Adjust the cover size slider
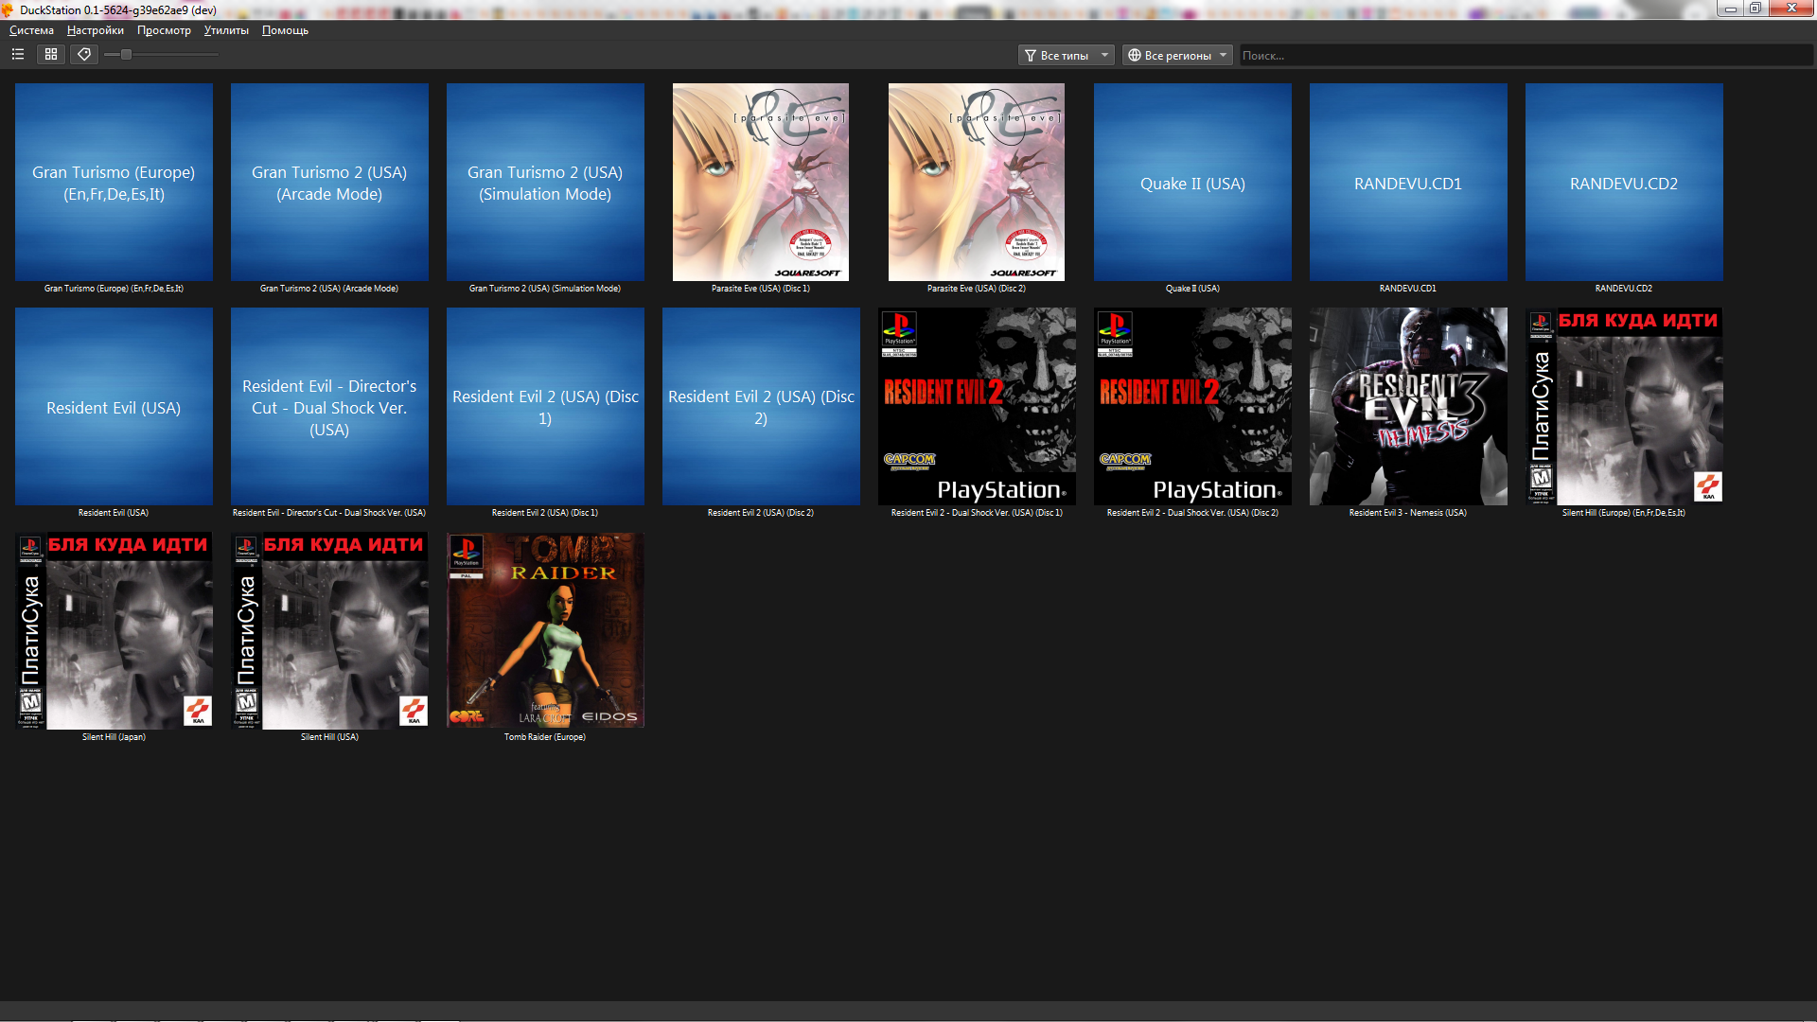The image size is (1817, 1022). coord(126,55)
